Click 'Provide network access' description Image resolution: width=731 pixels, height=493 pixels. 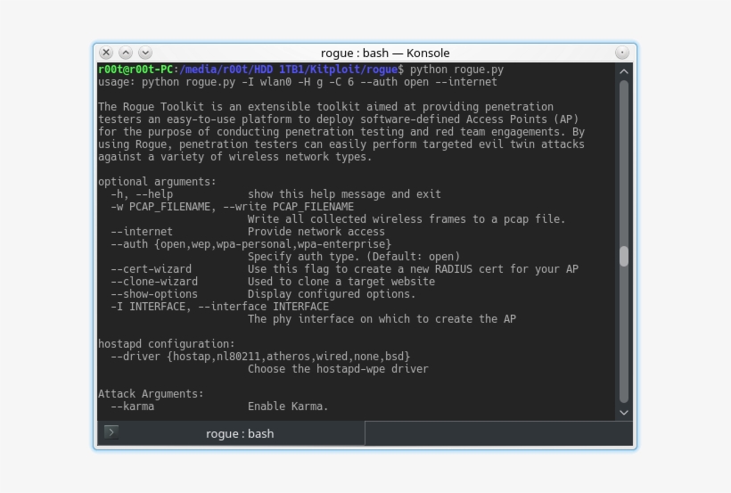pos(316,232)
